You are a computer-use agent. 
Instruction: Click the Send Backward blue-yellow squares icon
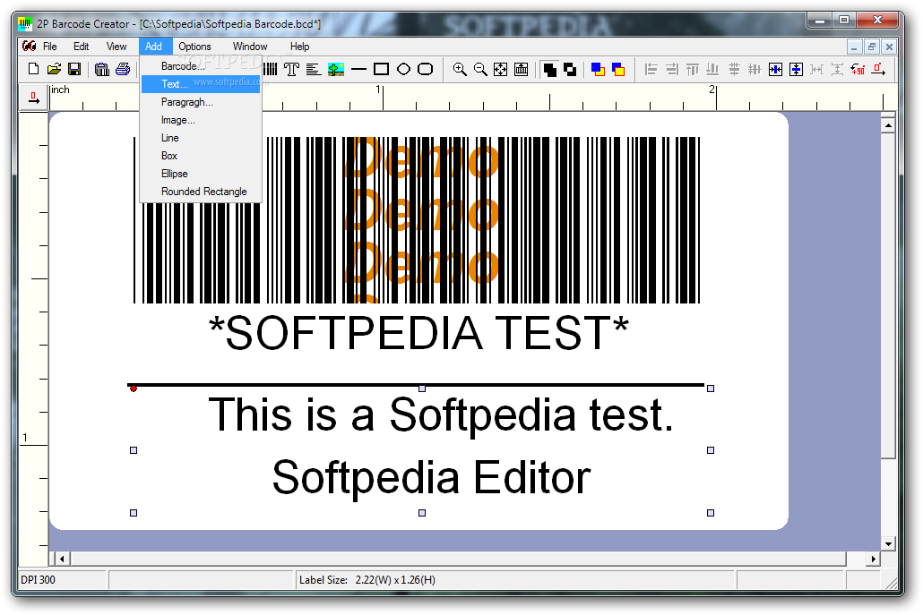[x=618, y=70]
